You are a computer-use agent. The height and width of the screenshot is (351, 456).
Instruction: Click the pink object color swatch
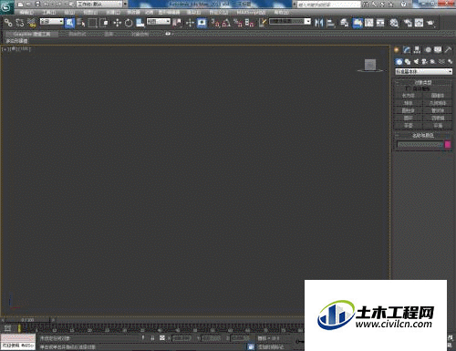tap(448, 145)
